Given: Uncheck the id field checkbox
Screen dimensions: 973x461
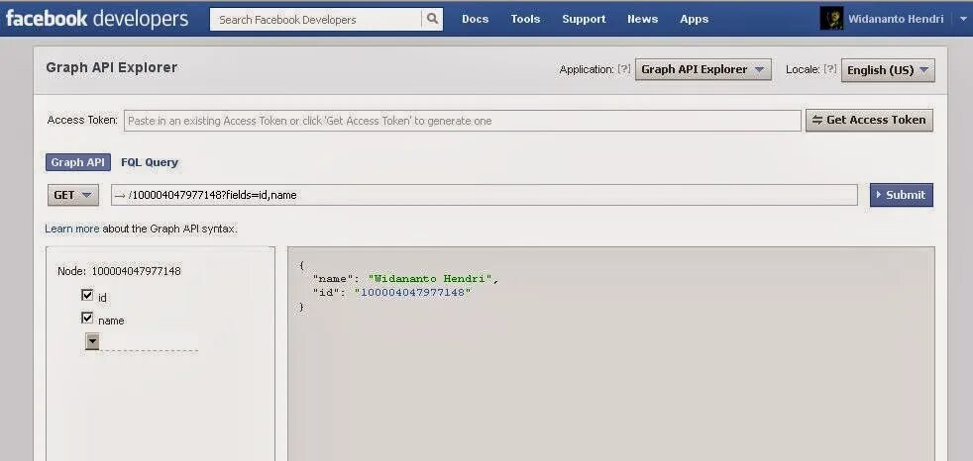Looking at the screenshot, I should tap(87, 295).
